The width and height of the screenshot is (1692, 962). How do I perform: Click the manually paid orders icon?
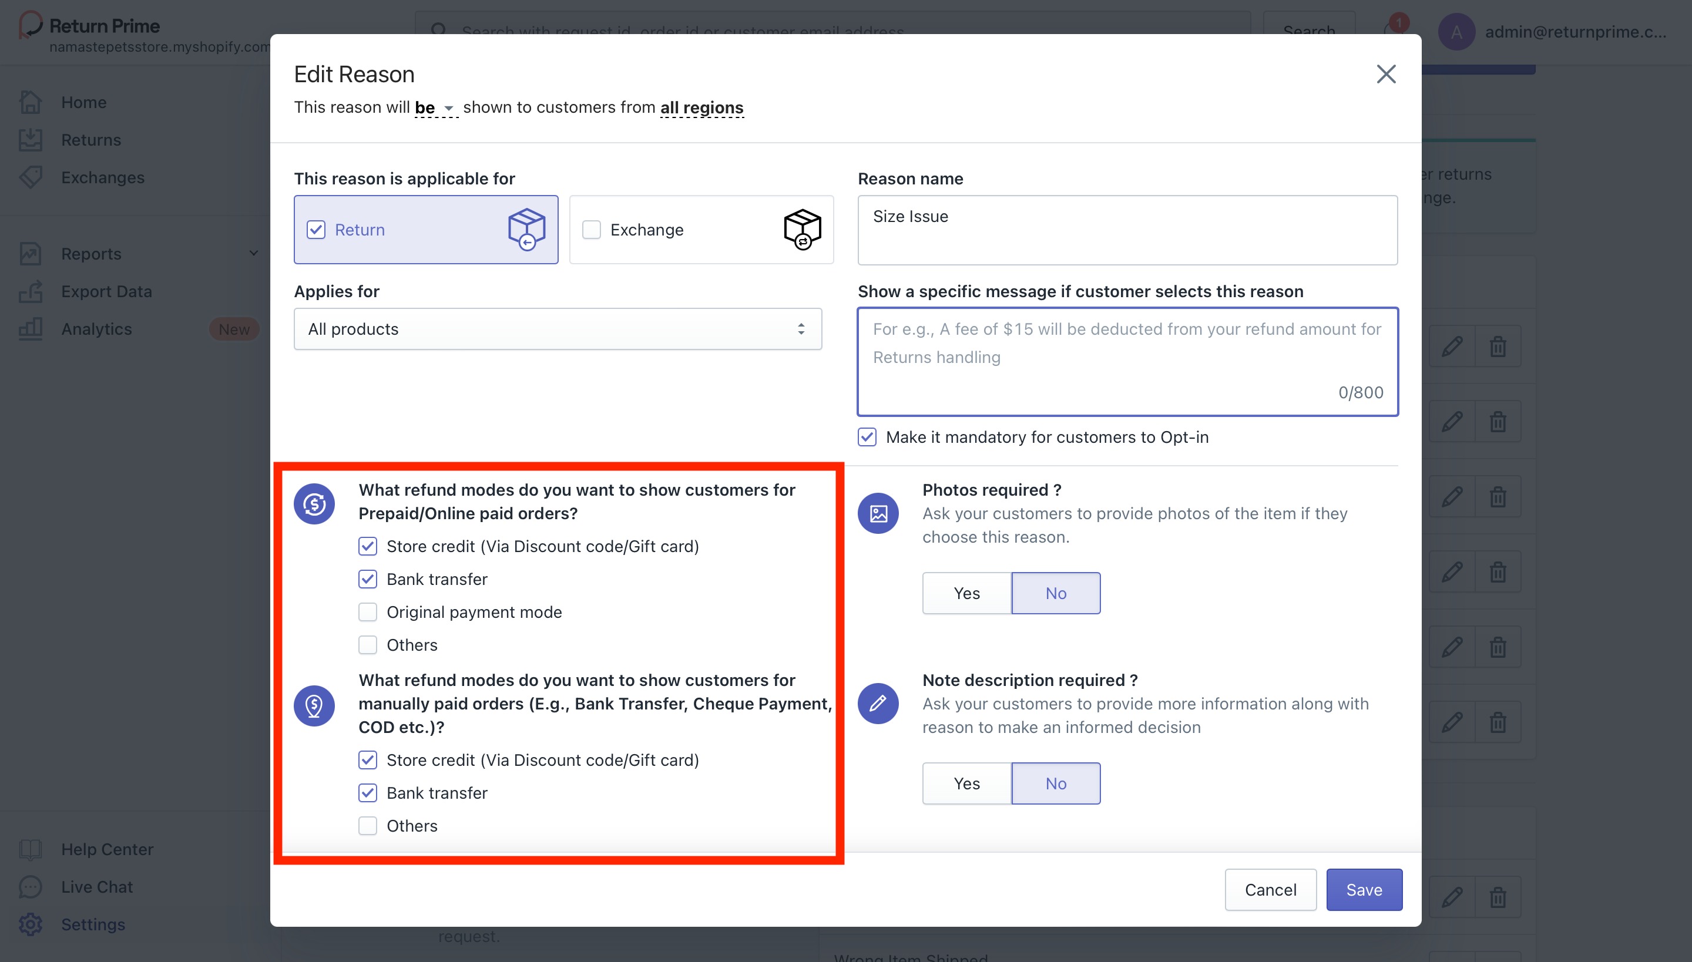(314, 706)
